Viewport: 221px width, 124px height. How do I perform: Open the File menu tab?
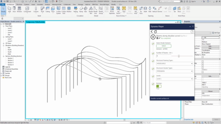coord(3,4)
